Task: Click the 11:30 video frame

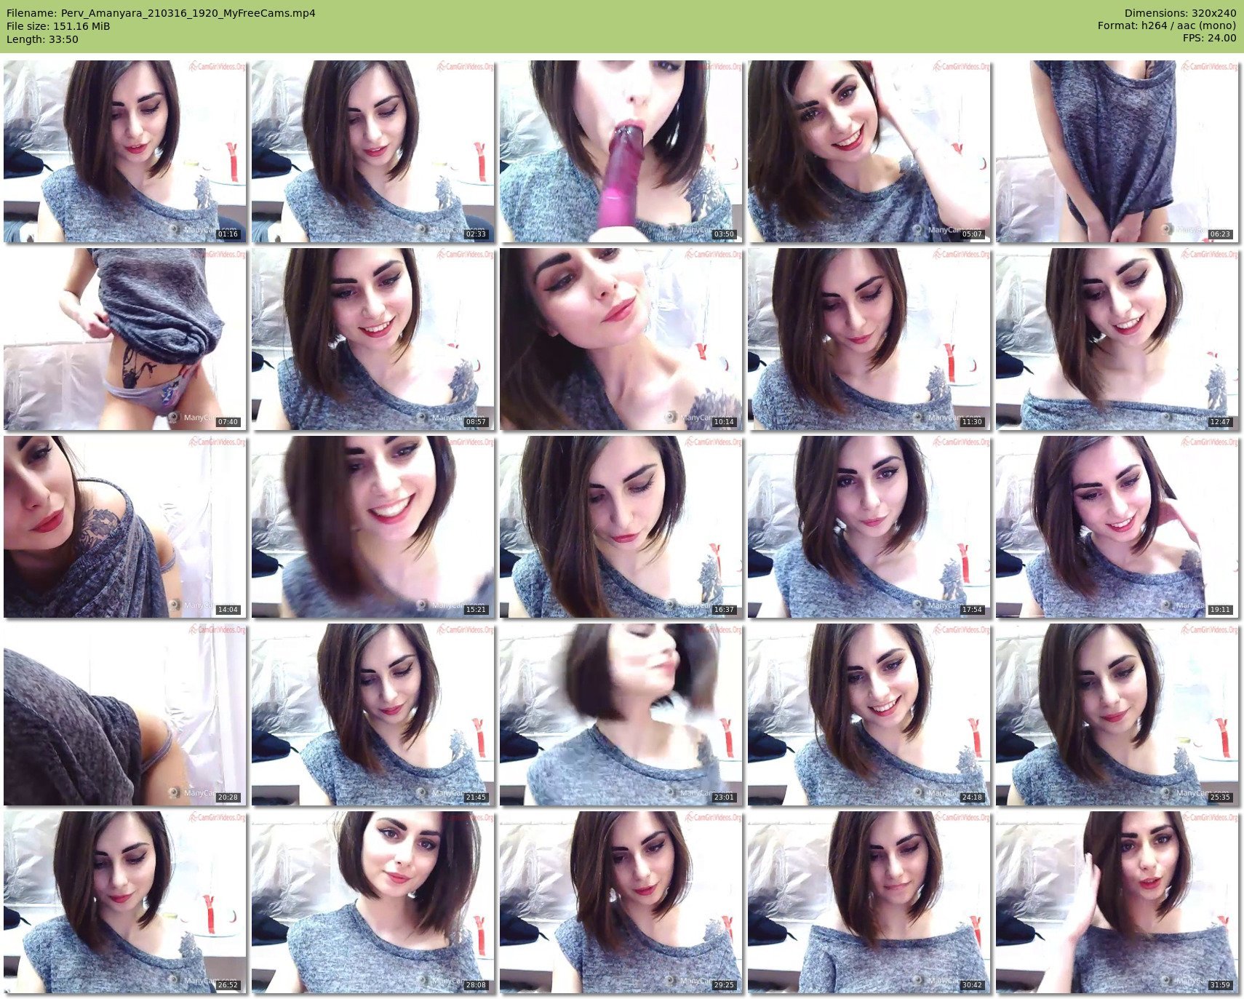Action: [x=869, y=339]
